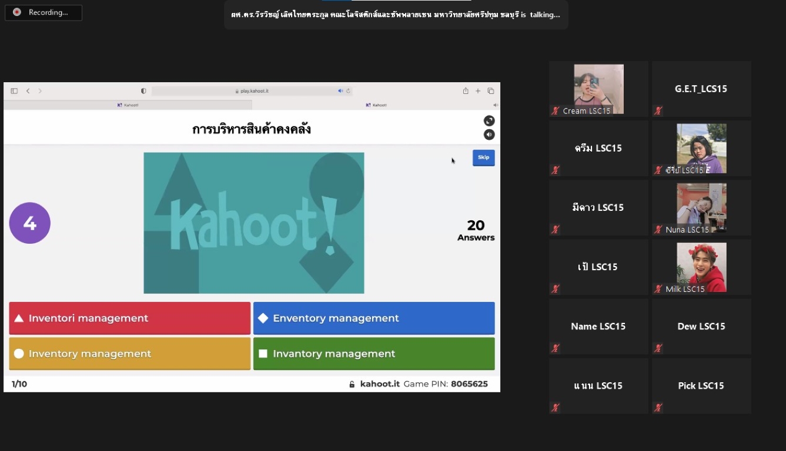786x451 pixels.
Task: Choose the red answer Inventori management
Action: click(x=130, y=318)
